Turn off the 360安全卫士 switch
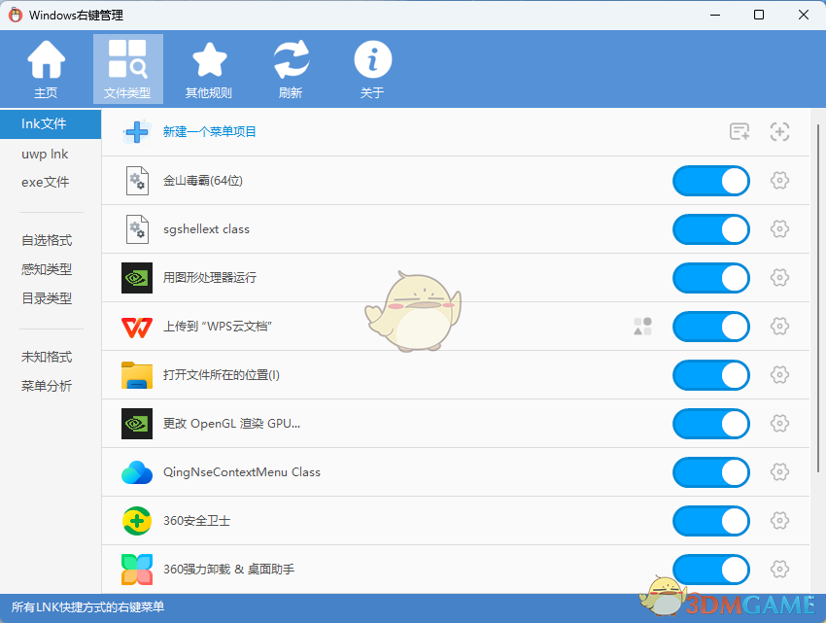The height and width of the screenshot is (623, 826). [x=710, y=521]
